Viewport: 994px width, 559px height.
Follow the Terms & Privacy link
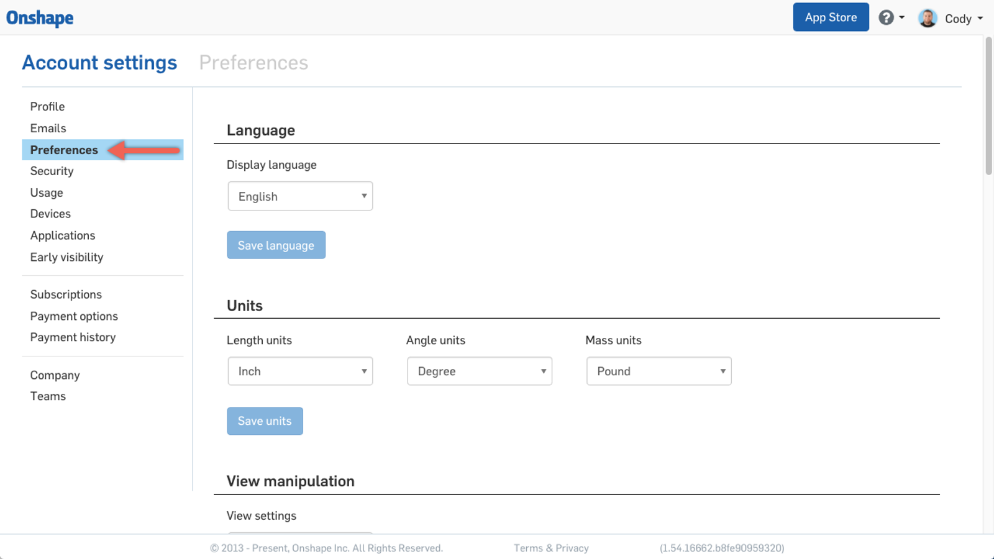click(x=551, y=548)
